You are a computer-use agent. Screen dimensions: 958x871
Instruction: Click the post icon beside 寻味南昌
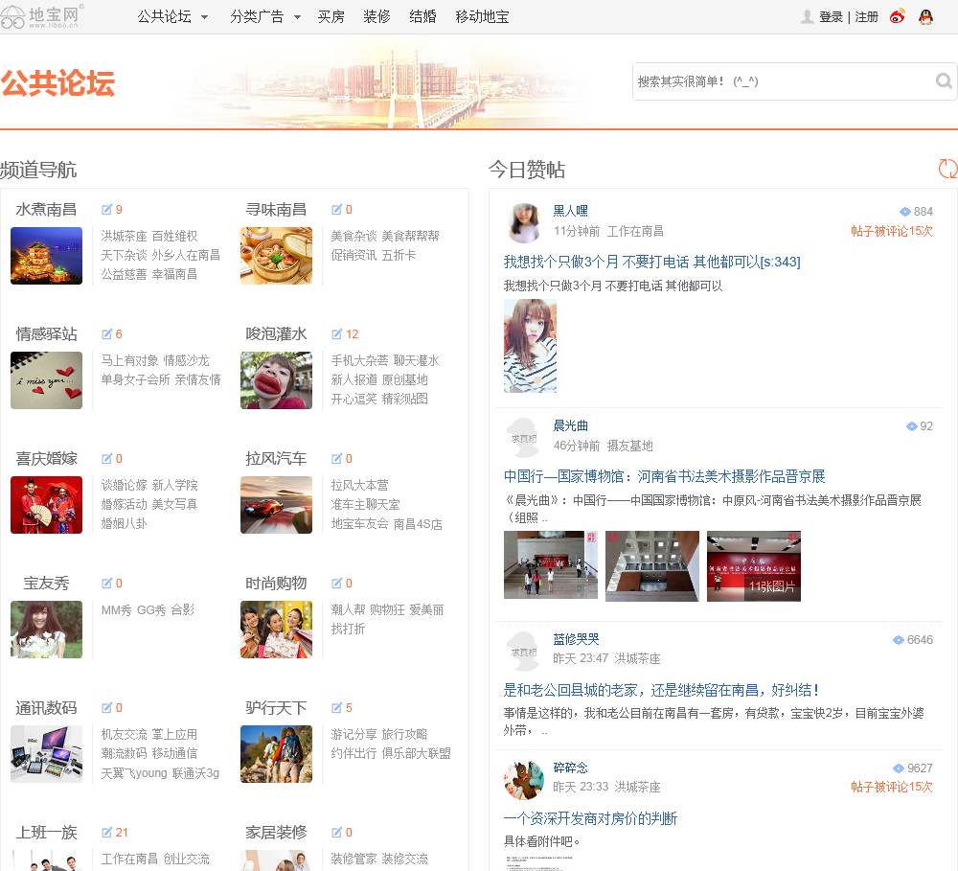[336, 210]
